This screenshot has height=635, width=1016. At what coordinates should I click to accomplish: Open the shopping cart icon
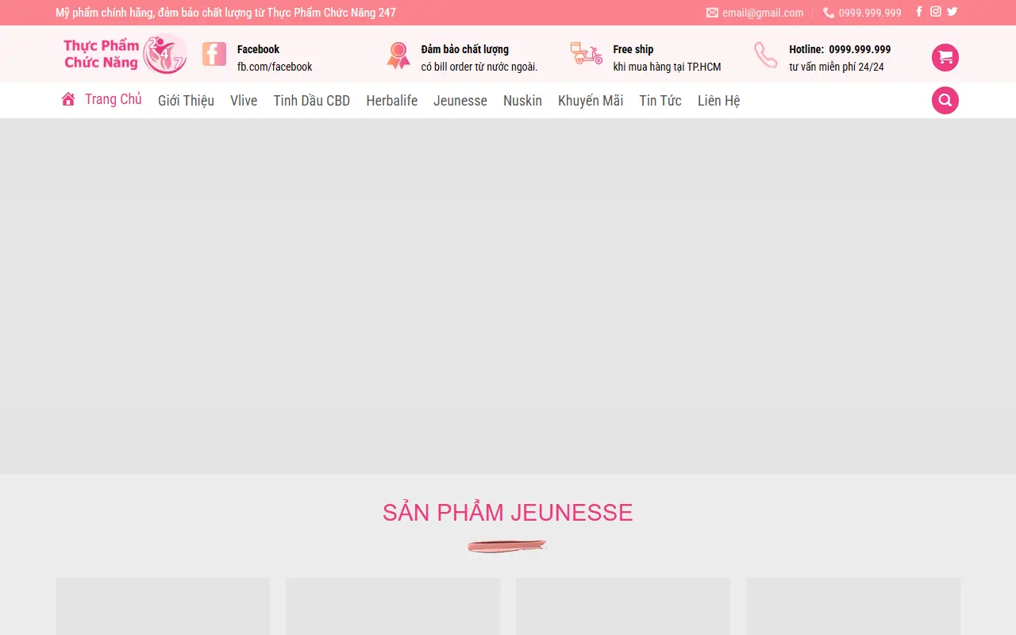pos(945,57)
